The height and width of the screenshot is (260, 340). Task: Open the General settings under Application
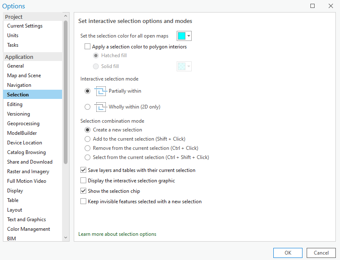click(x=15, y=66)
